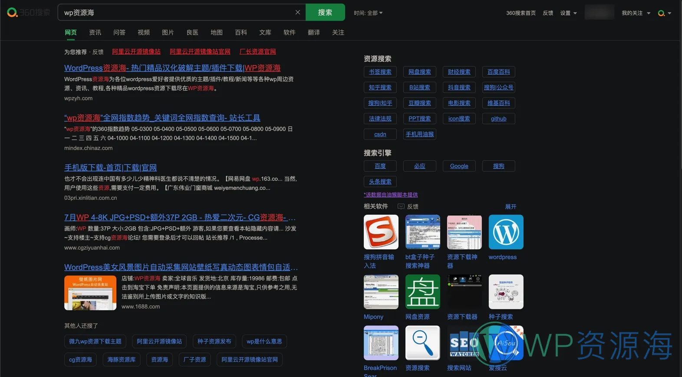Click the 反馈 icon beside 相关软件

pos(401,207)
